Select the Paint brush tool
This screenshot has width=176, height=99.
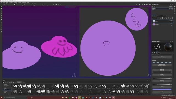pyautogui.click(x=1, y=7)
